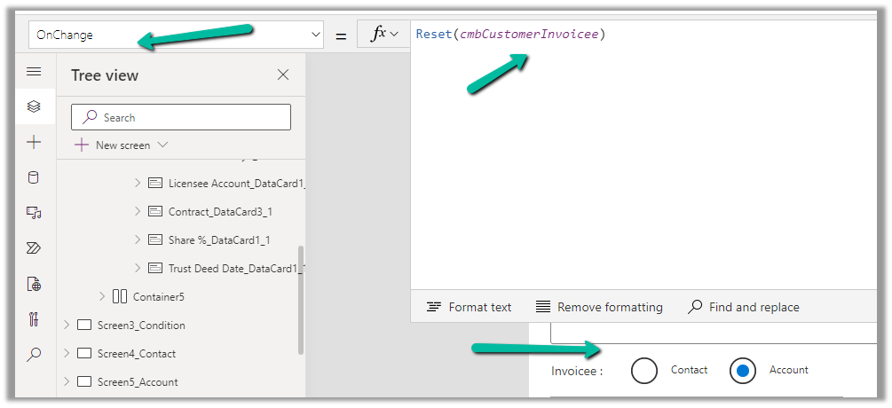Click Format text button
This screenshot has width=892, height=408.
point(469,308)
